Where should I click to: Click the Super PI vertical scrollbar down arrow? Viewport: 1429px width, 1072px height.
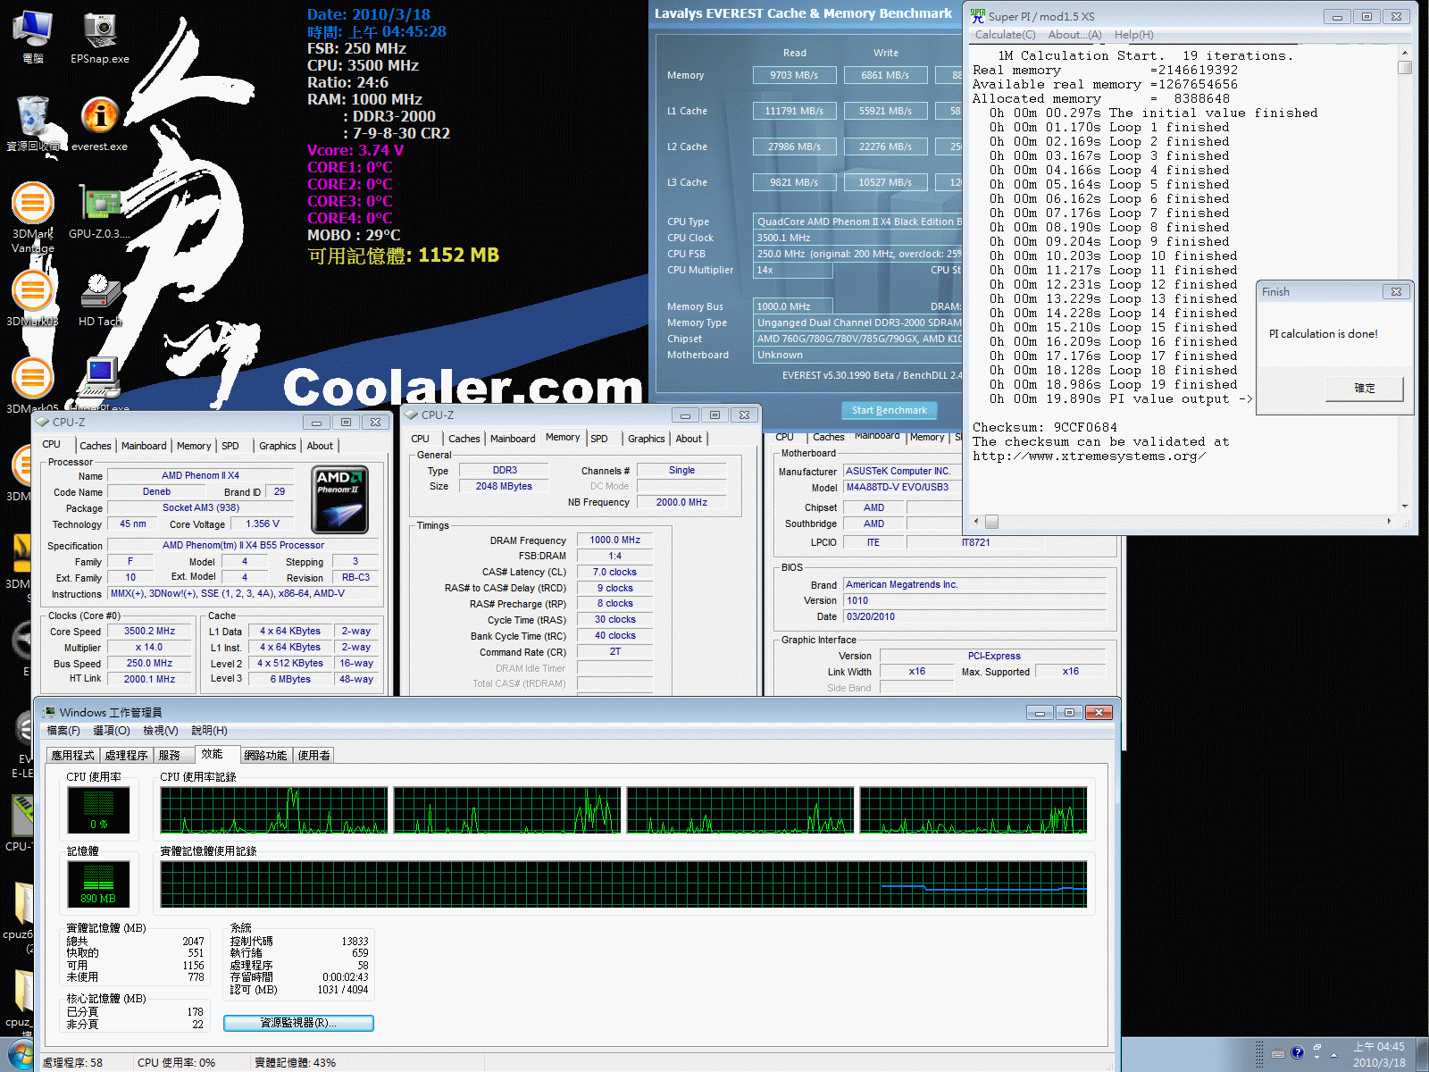(1405, 507)
